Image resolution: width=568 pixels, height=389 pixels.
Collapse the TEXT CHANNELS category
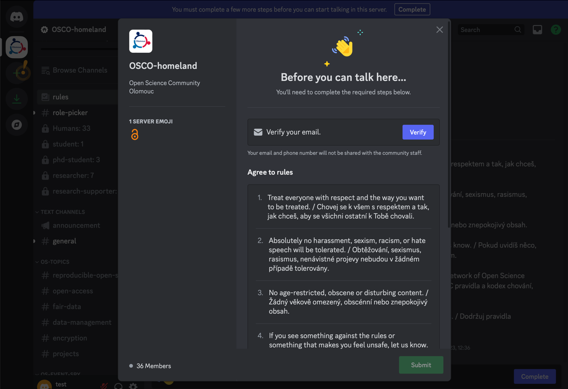62,212
